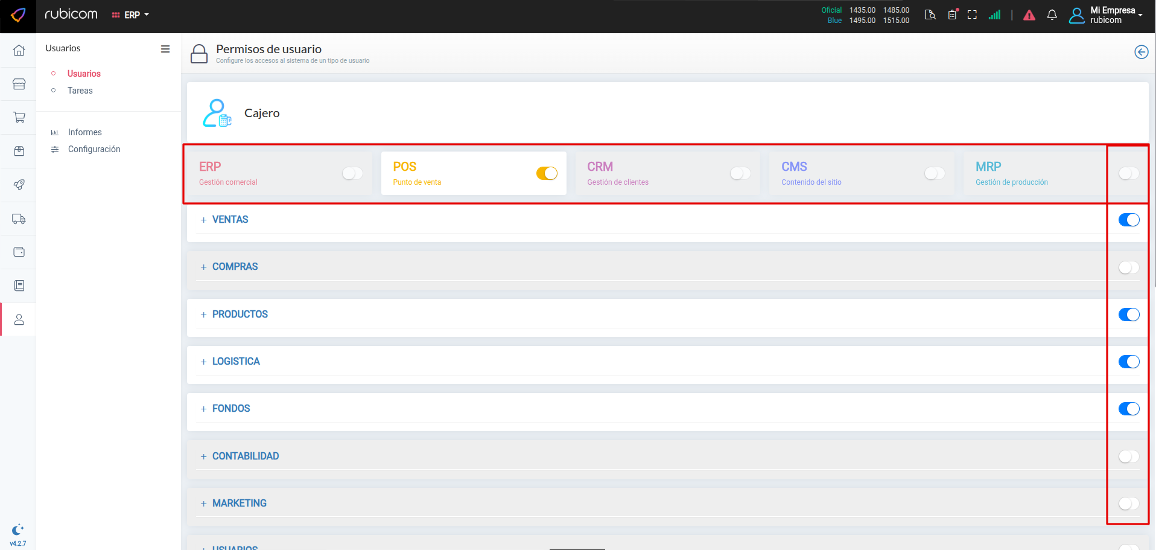The image size is (1156, 550).
Task: Toggle fullscreen mode icon in top bar
Action: pyautogui.click(x=972, y=15)
